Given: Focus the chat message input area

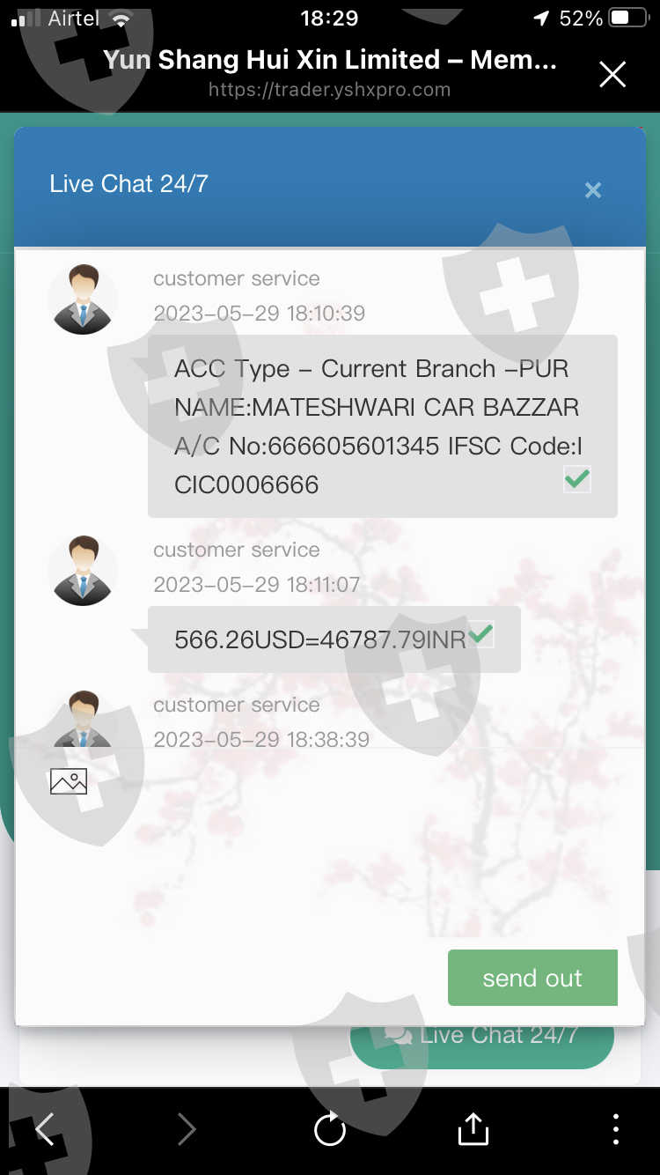Looking at the screenshot, I should point(330,872).
